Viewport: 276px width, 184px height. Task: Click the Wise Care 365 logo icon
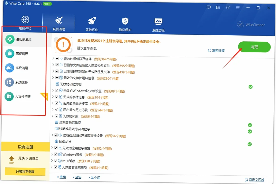6,3
